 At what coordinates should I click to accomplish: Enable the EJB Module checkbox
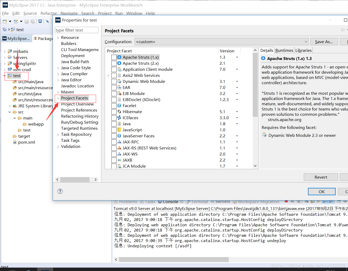(x=114, y=93)
